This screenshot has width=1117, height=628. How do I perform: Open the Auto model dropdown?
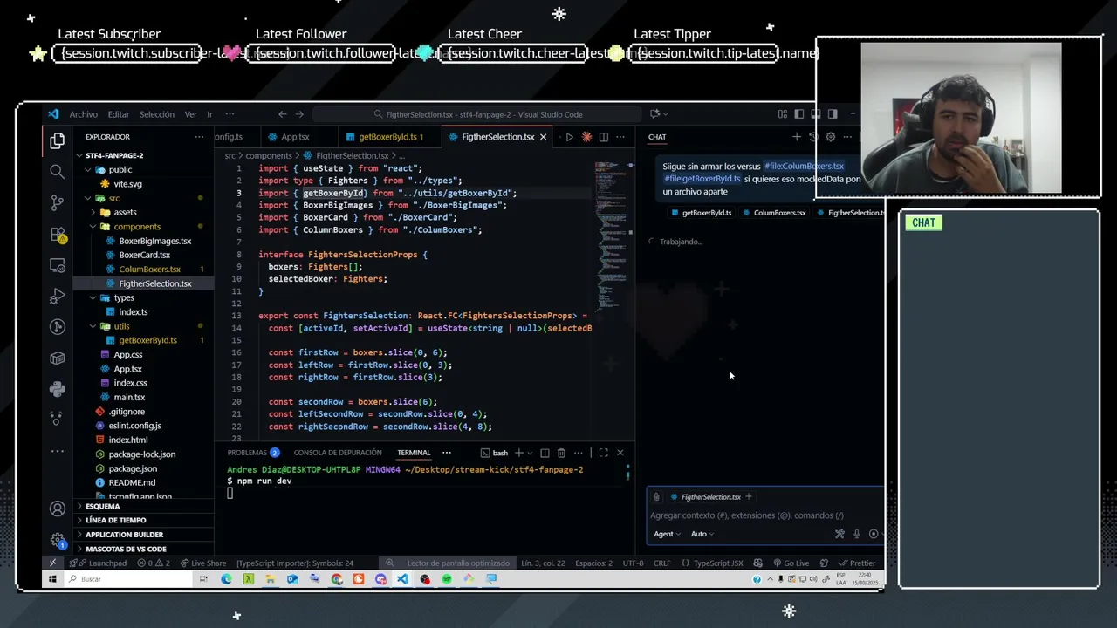702,534
